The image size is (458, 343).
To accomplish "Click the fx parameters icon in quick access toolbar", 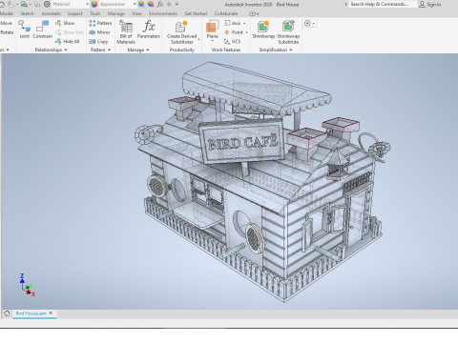I will pyautogui.click(x=160, y=4).
